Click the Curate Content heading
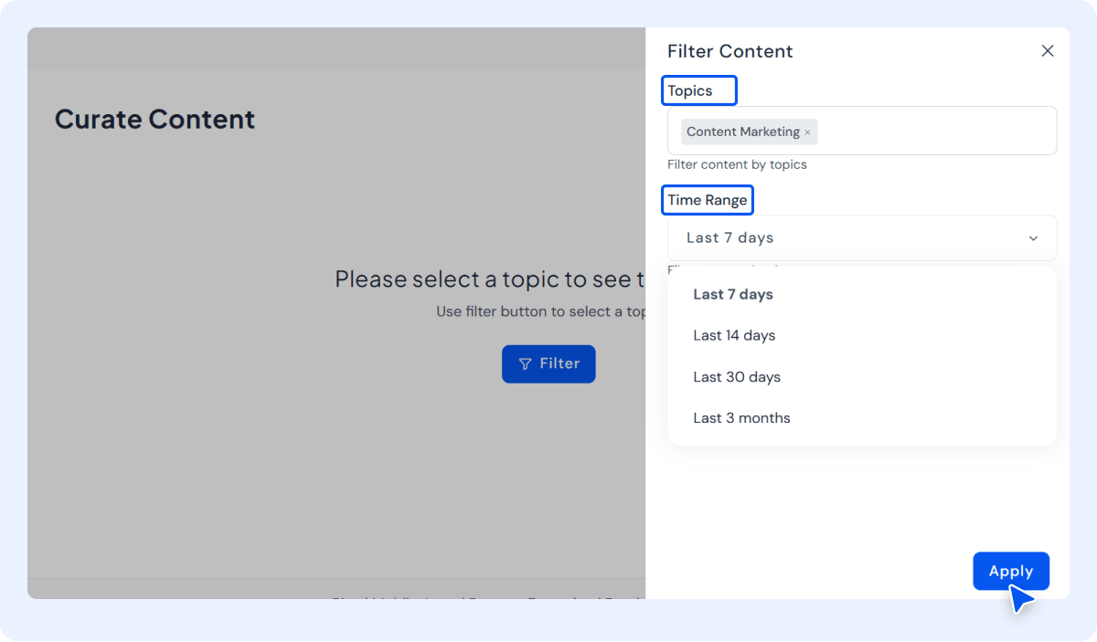This screenshot has width=1097, height=642. pos(154,120)
